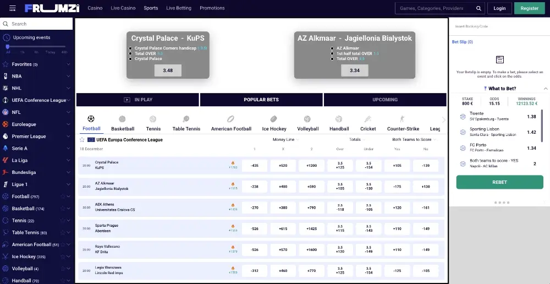
Task: Toggle favorite star for Table Tennis sidebar item
Action: (63, 232)
